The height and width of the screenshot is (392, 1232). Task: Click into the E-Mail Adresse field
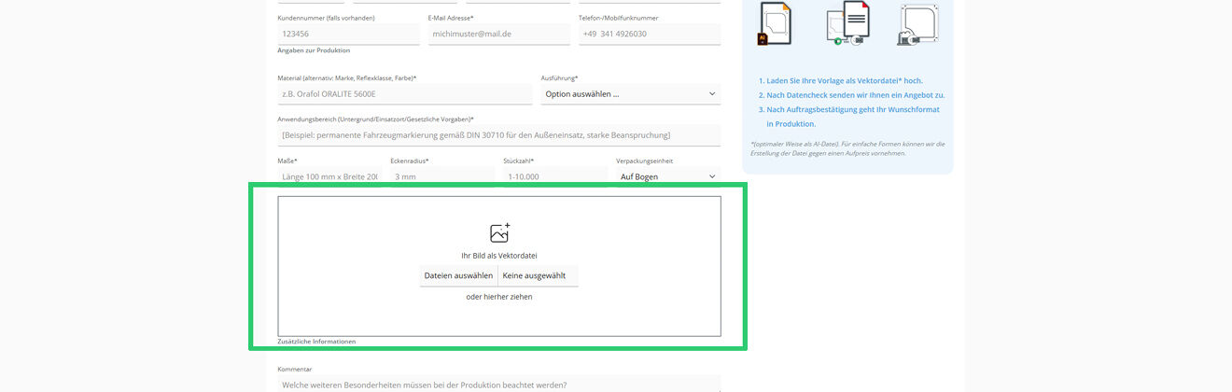coord(498,35)
